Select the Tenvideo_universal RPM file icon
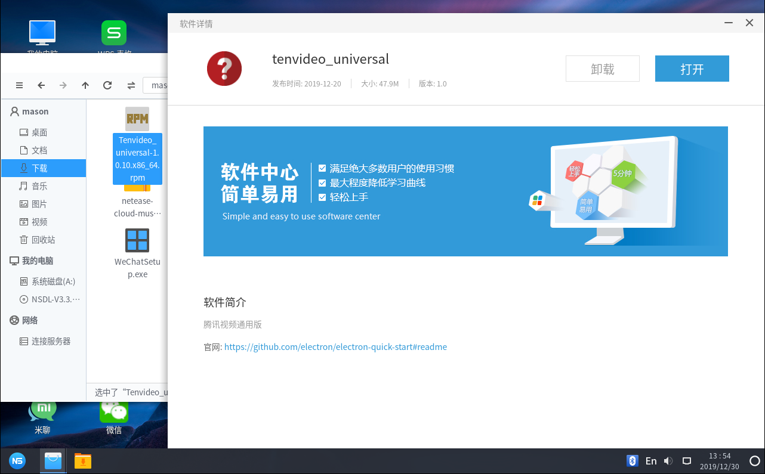This screenshot has width=765, height=474. [x=137, y=119]
